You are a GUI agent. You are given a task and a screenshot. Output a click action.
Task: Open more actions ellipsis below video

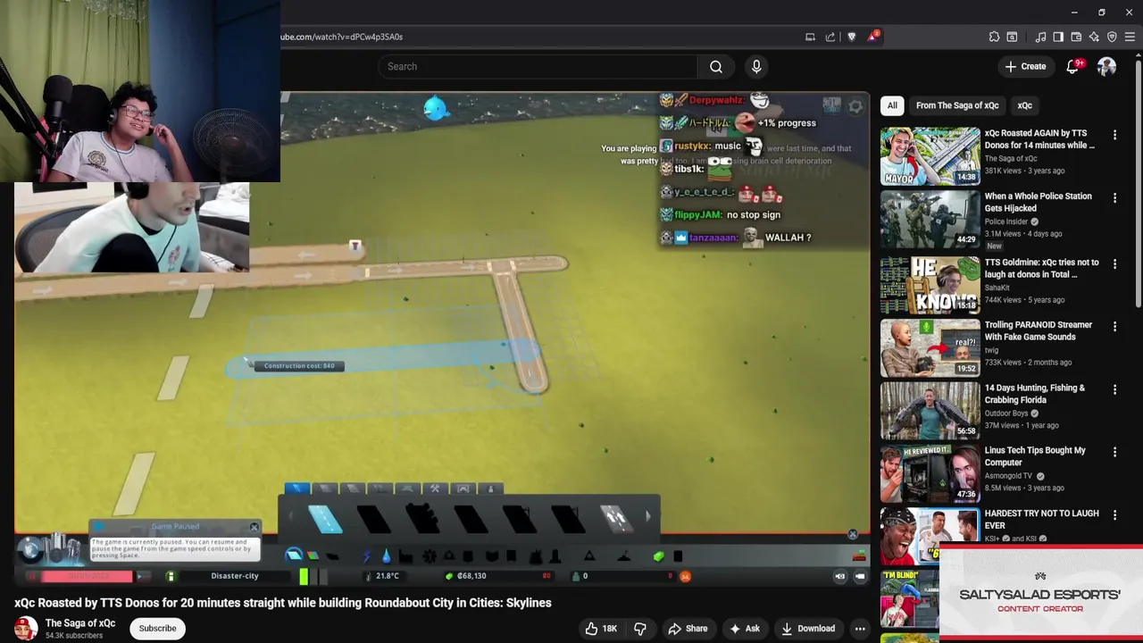(860, 629)
